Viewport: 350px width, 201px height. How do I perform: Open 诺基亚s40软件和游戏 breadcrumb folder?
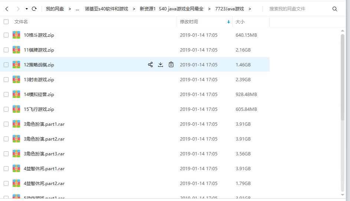click(x=107, y=9)
